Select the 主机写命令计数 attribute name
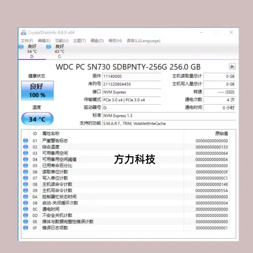253x253 pixels. pyautogui.click(x=57, y=190)
